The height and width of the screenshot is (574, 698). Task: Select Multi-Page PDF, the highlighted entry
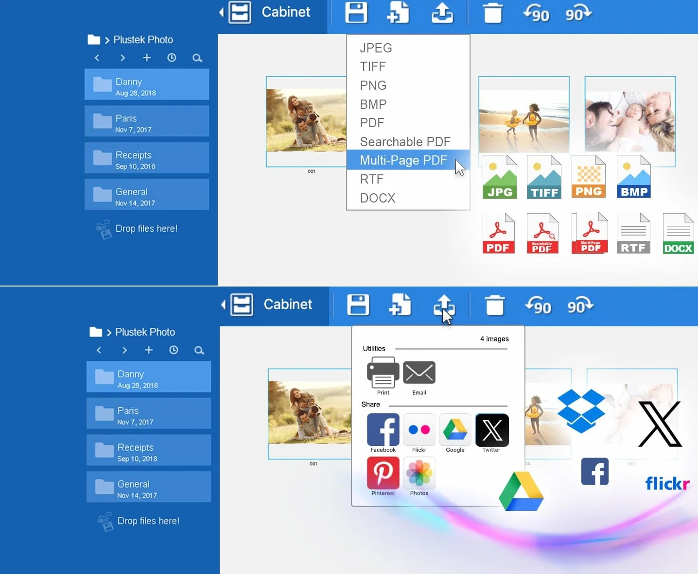408,160
